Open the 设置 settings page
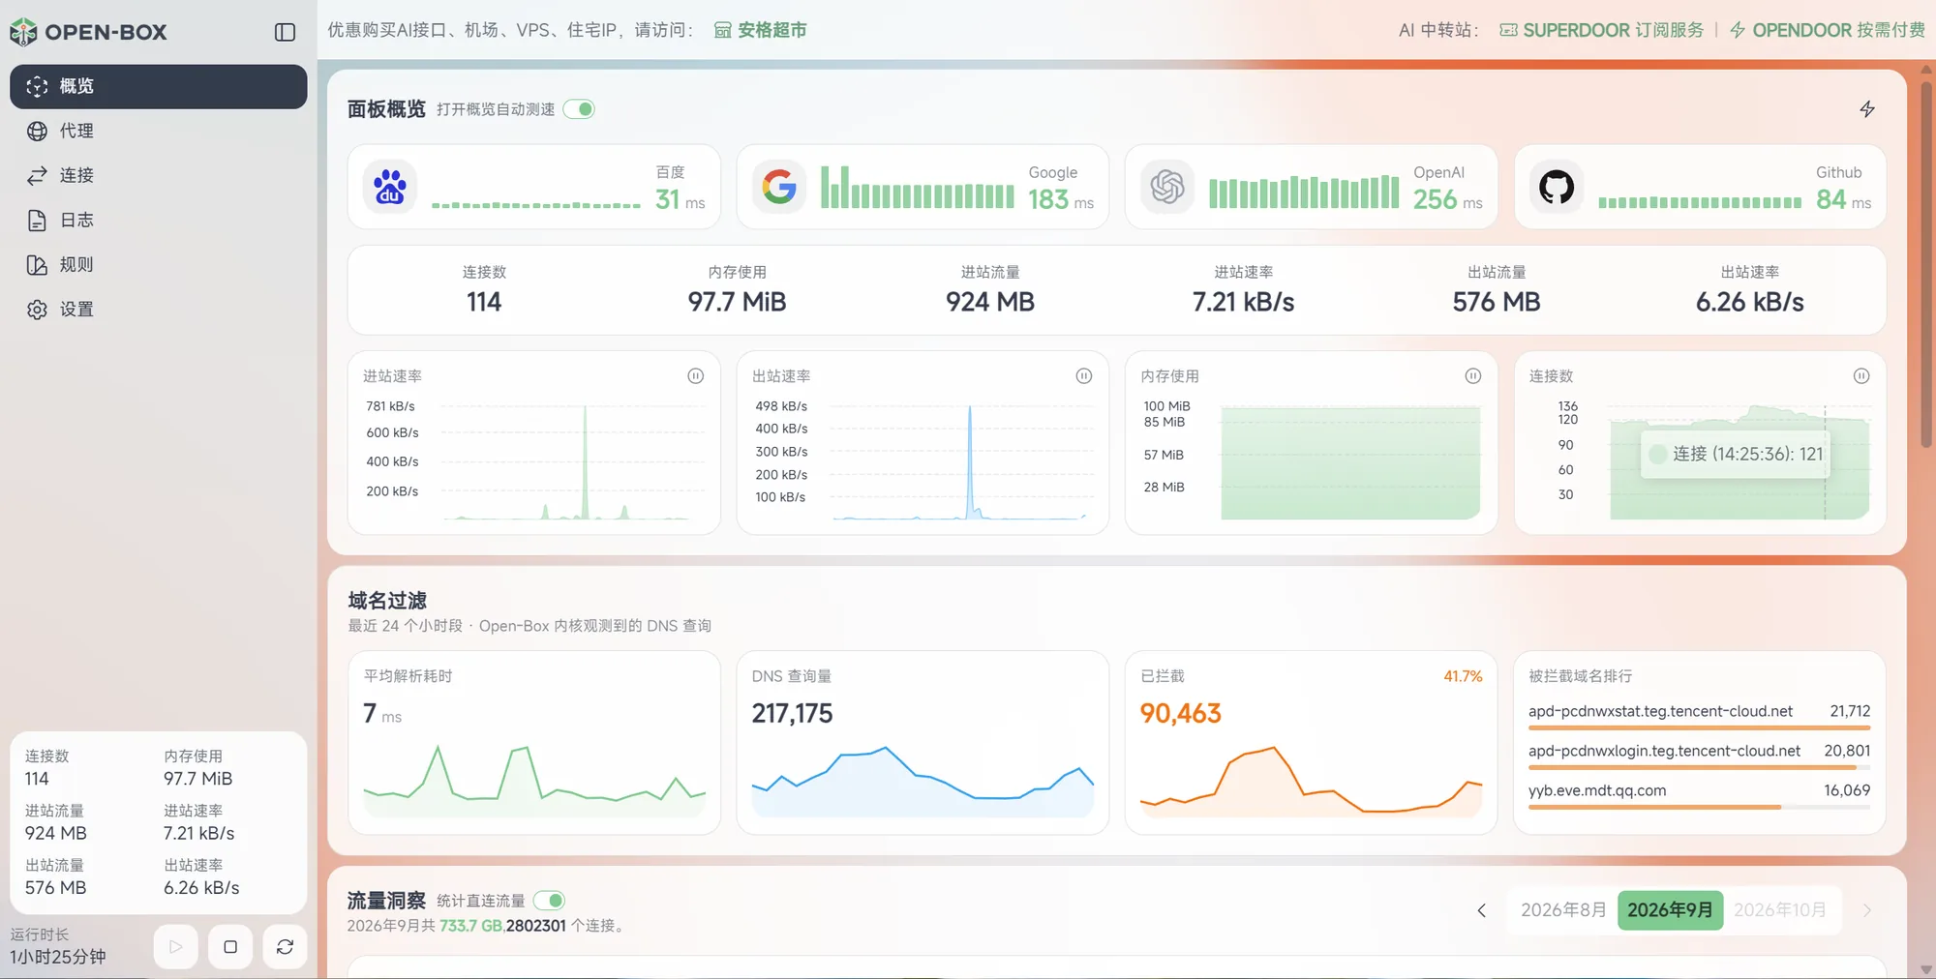The image size is (1936, 979). pyautogui.click(x=159, y=309)
